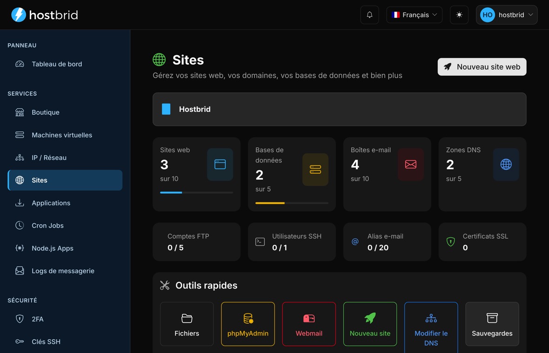Open IP / Réseau page
This screenshot has width=549, height=353.
coord(65,157)
